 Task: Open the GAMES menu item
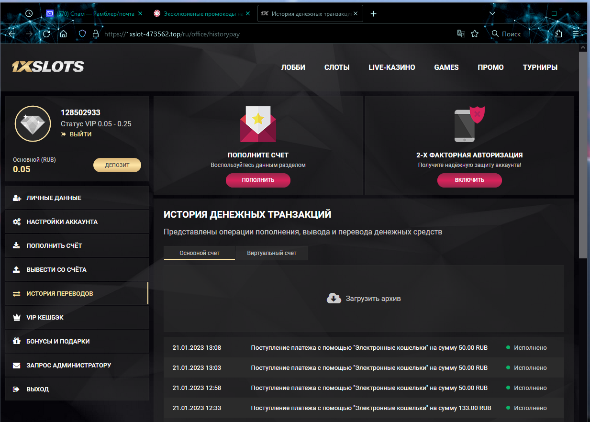(446, 67)
